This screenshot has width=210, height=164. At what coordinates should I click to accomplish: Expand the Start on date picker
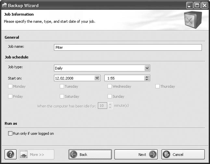pyautogui.click(x=97, y=78)
